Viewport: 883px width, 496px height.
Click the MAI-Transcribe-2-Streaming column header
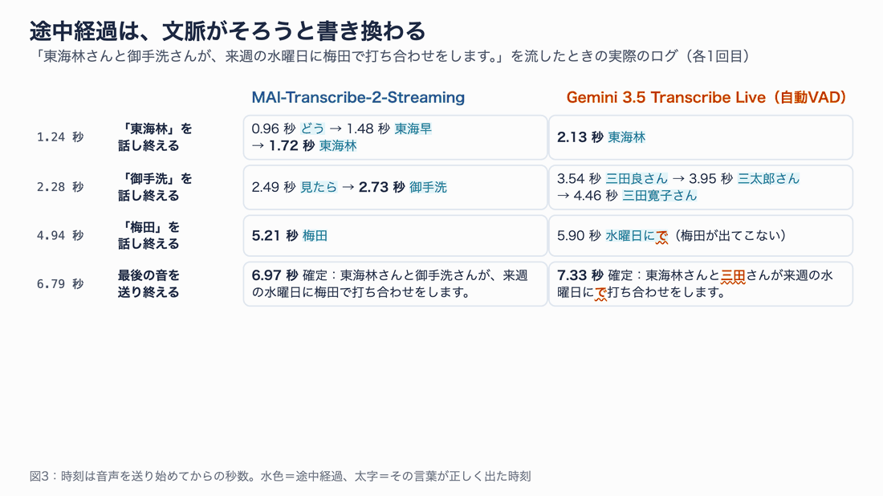[358, 97]
